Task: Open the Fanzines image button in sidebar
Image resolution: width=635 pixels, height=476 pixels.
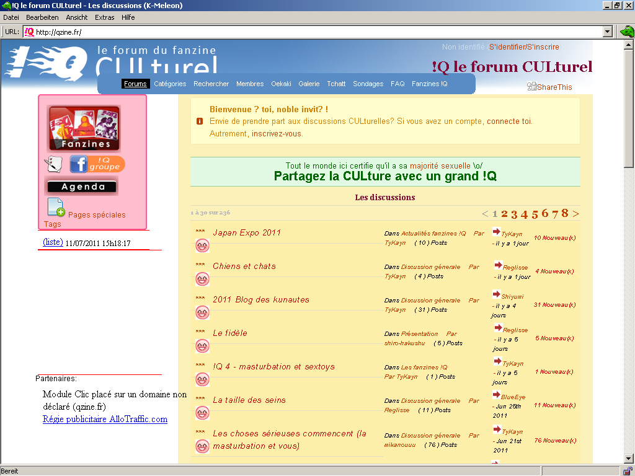Action: point(84,128)
